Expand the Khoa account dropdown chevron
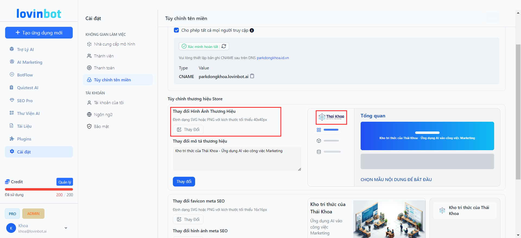Viewport: 521px width, 238px height. pos(66,228)
